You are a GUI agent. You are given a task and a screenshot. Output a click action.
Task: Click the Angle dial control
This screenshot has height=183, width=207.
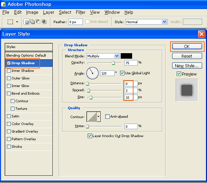(x=92, y=73)
